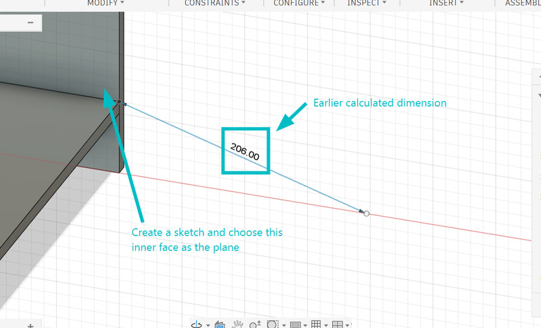This screenshot has height=328, width=541.
Task: Expand the Display Settings dropdown arrow
Action: tap(306, 325)
